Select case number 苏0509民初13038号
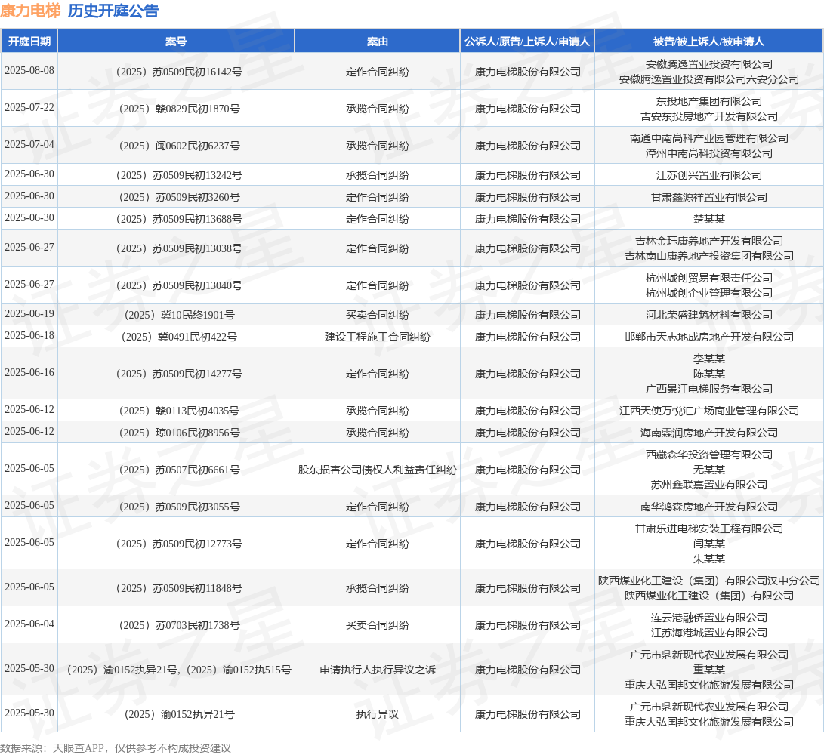This screenshot has width=824, height=755. (179, 248)
